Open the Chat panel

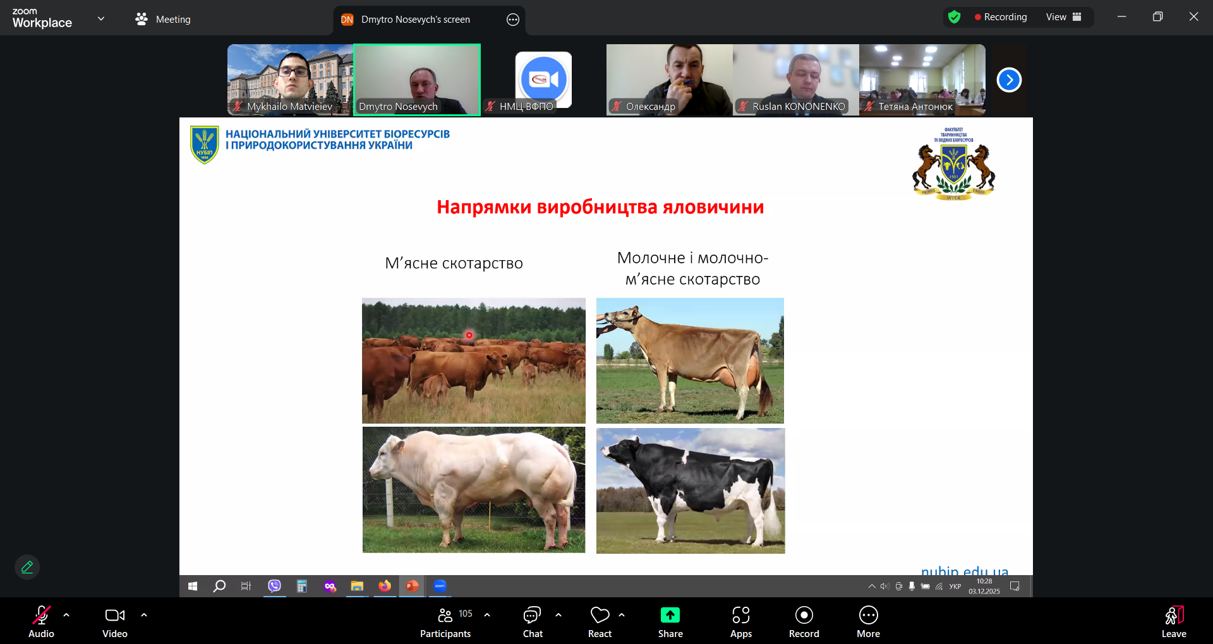533,622
